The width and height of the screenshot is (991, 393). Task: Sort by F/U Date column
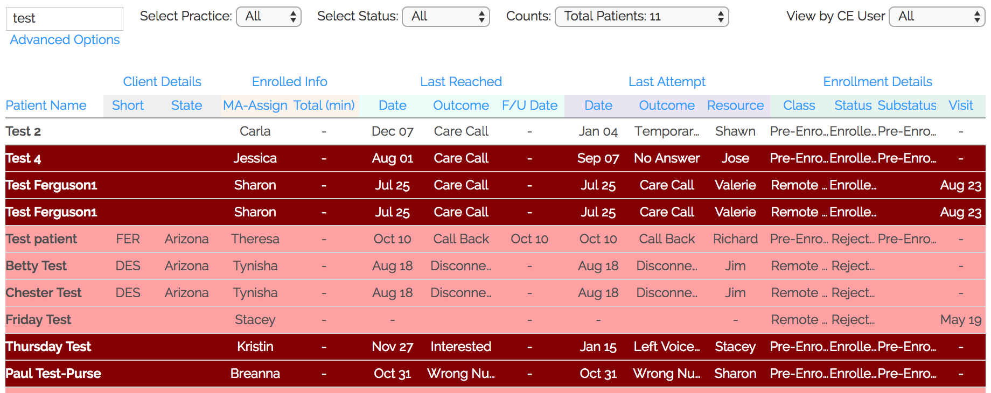point(529,106)
